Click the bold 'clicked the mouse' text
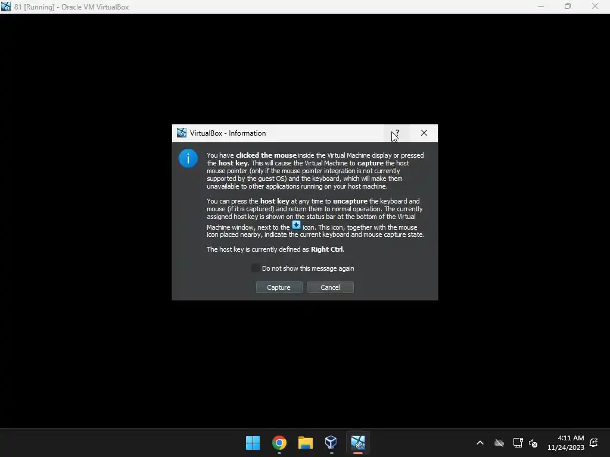This screenshot has width=610, height=457. coord(266,155)
